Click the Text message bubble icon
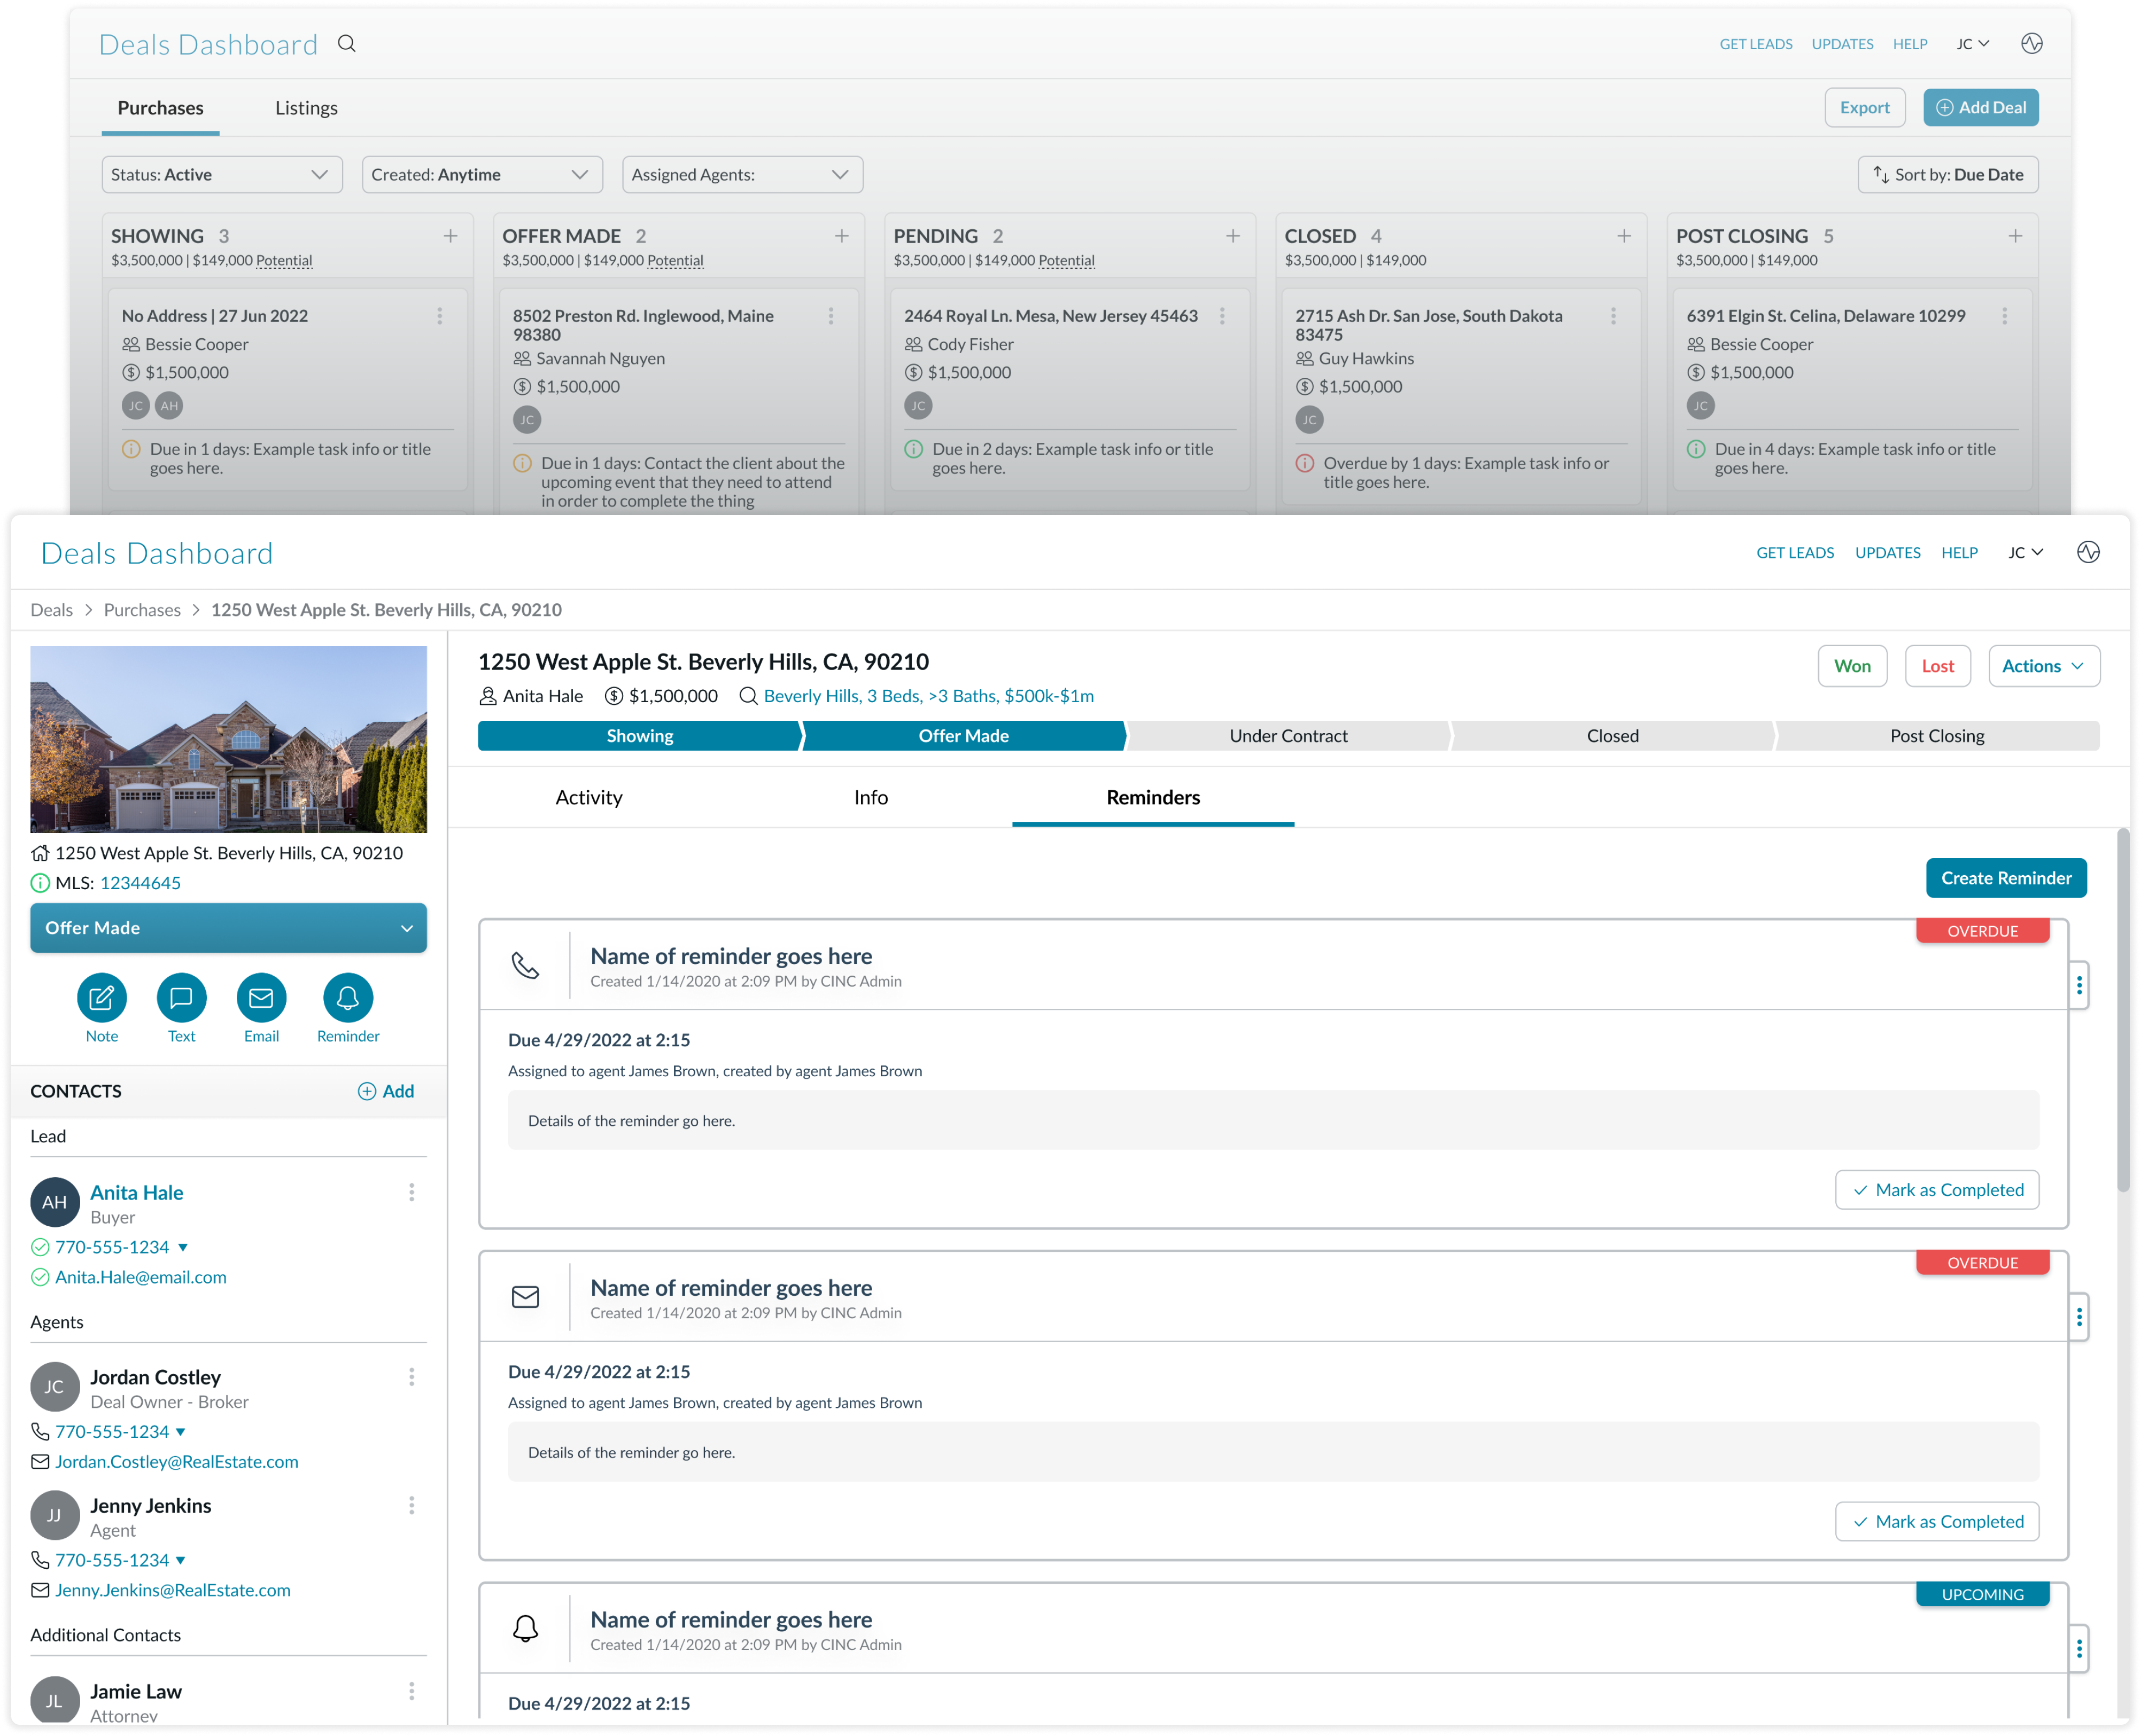This screenshot has width=2141, height=1736. (x=182, y=997)
